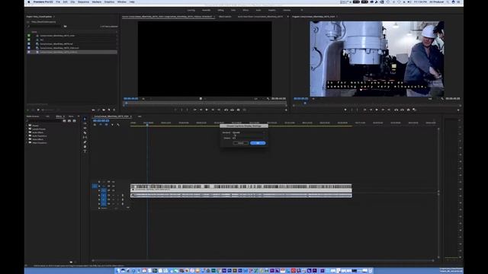Screen dimensions: 488x274
Task: Toggle track output eye on top video track
Action: [114, 182]
